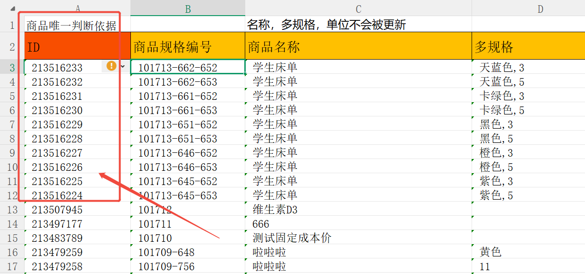
Task: Click spec code 101710
Action: (155, 238)
